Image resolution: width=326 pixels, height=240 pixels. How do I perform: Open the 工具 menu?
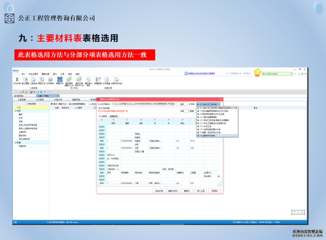[62, 74]
